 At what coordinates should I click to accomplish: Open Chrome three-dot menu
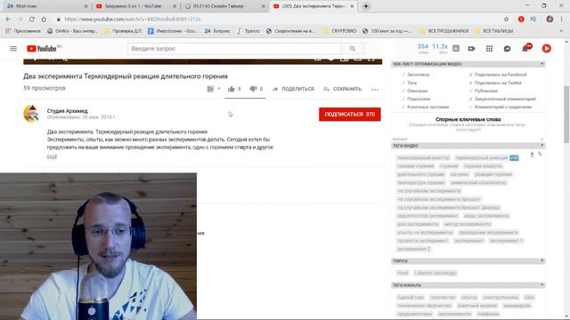click(x=562, y=20)
